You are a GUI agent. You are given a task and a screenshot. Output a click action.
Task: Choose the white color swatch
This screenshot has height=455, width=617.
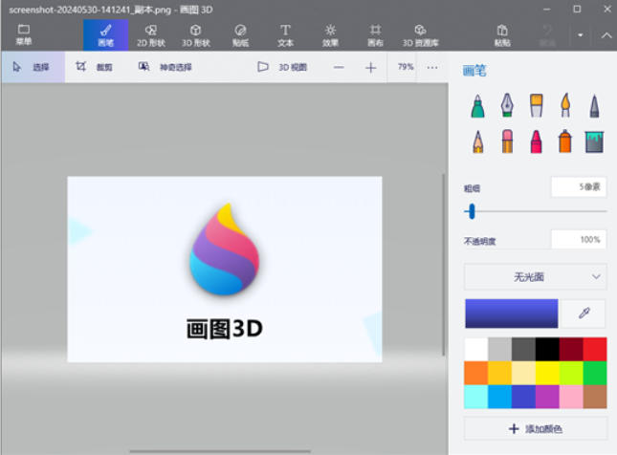pos(476,349)
